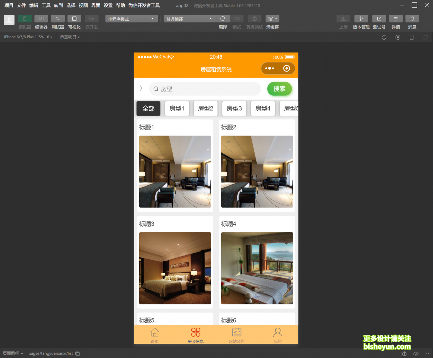
Task: Select the 房型2 category tab
Action: click(206, 109)
